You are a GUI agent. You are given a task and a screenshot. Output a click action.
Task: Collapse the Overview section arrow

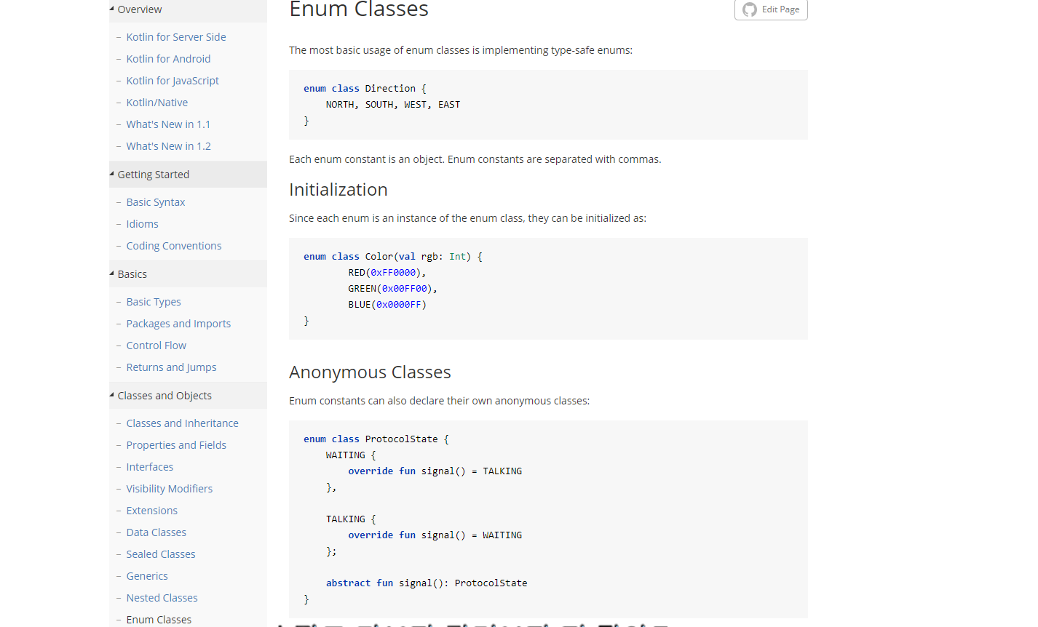tap(112, 9)
